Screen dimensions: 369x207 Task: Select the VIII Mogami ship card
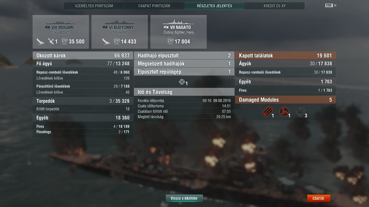[x=61, y=32]
